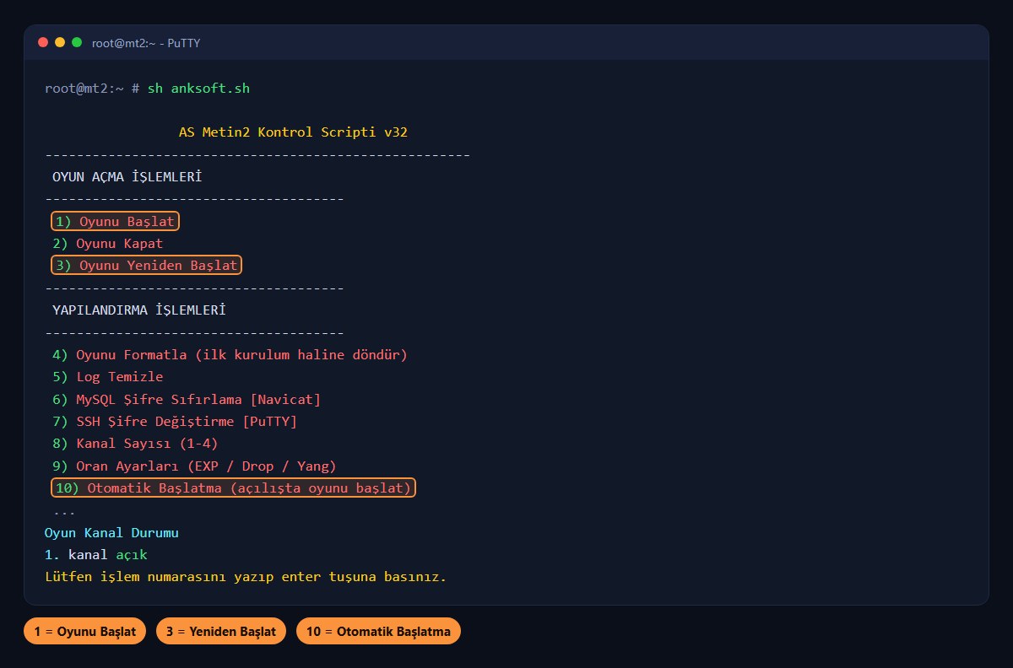Click the '3 = Yeniden Başlat' legend chip

tap(221, 632)
